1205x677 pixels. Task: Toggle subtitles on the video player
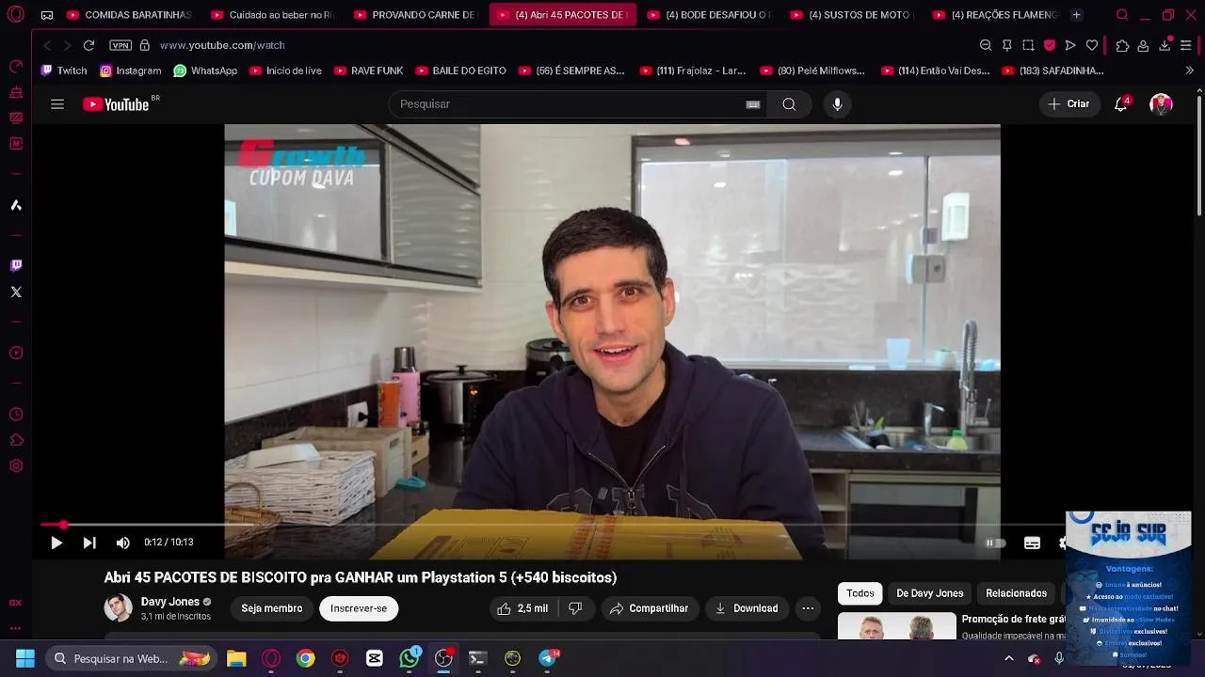1032,543
